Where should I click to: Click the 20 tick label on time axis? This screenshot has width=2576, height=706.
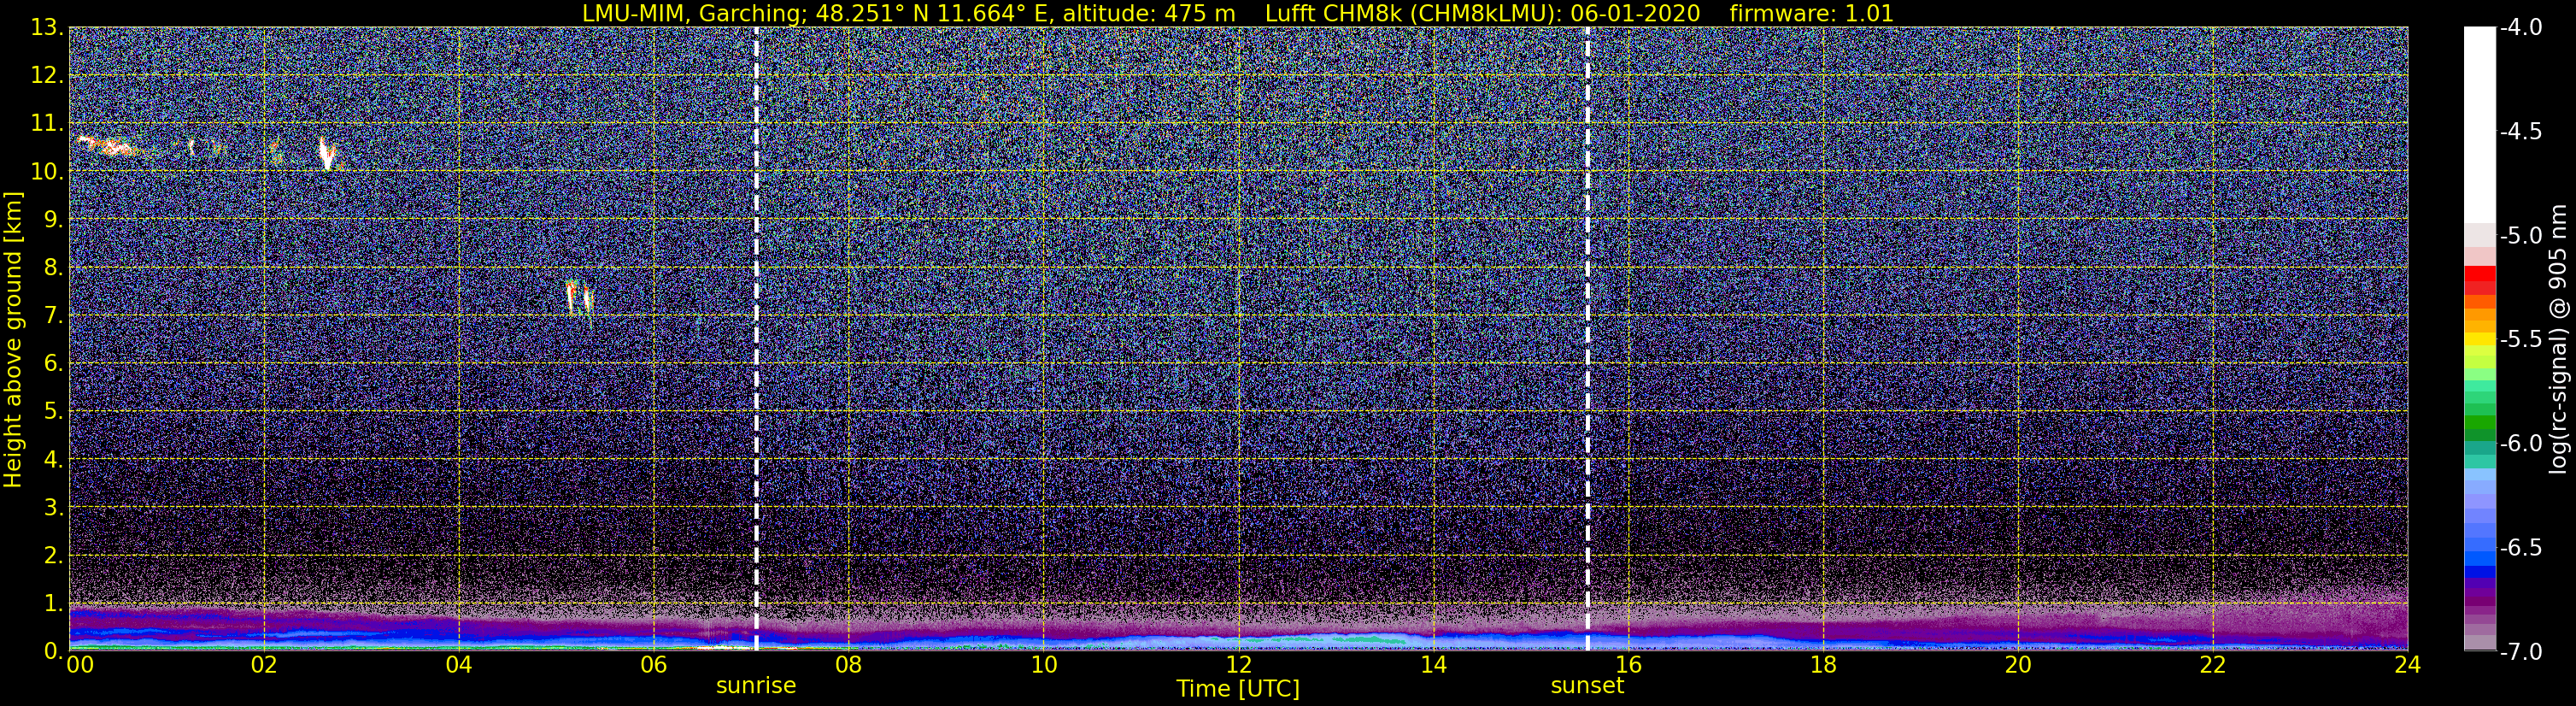coord(2018,666)
